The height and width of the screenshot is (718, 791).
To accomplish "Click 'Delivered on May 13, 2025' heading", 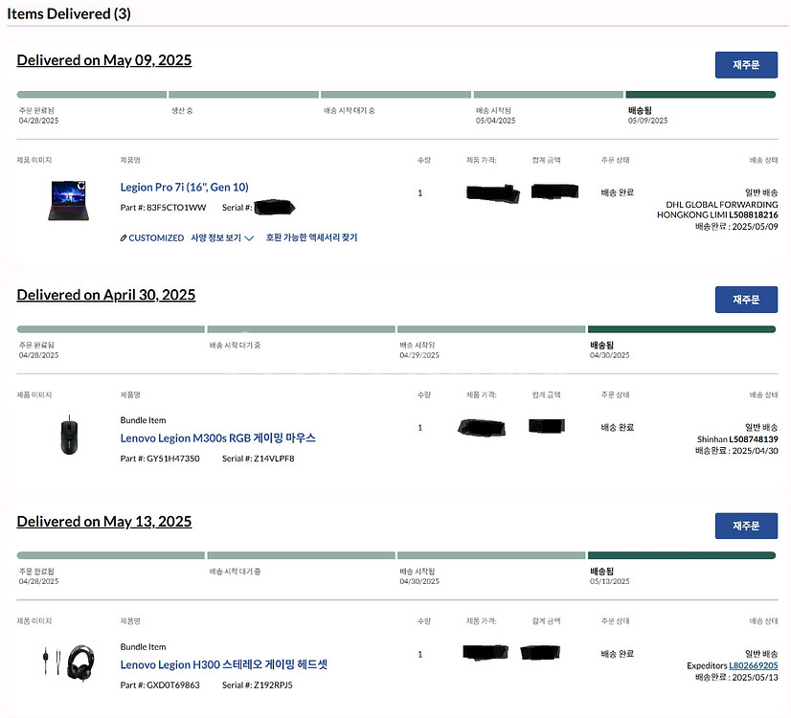I will pyautogui.click(x=104, y=522).
